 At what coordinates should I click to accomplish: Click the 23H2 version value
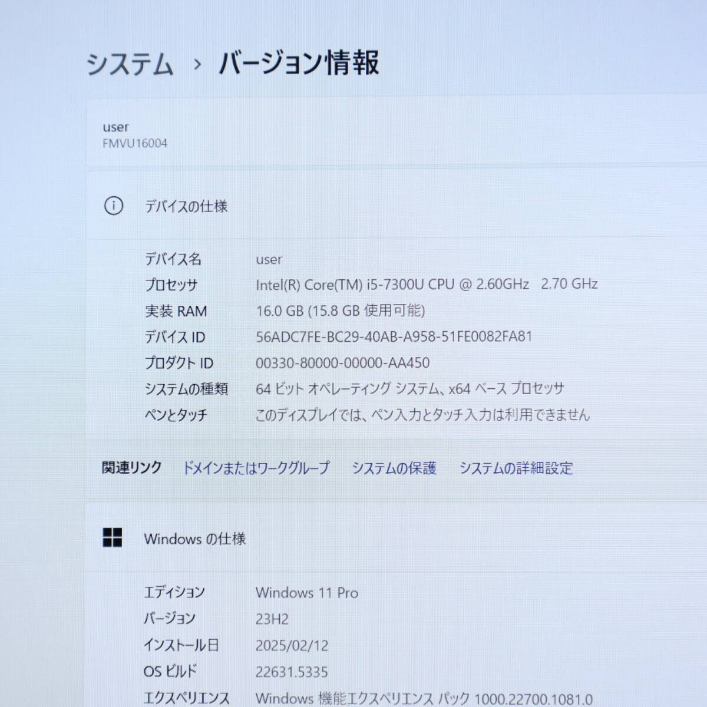[x=272, y=619]
